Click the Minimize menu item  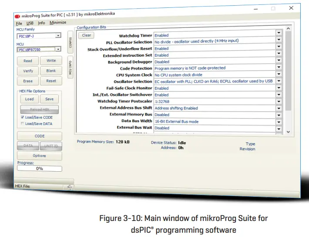pos(58,23)
